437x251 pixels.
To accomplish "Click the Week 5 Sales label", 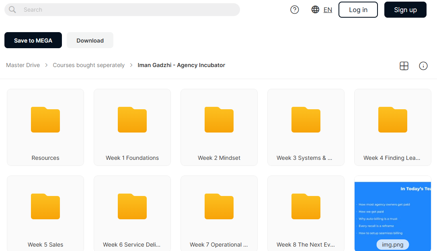I will click(45, 245).
